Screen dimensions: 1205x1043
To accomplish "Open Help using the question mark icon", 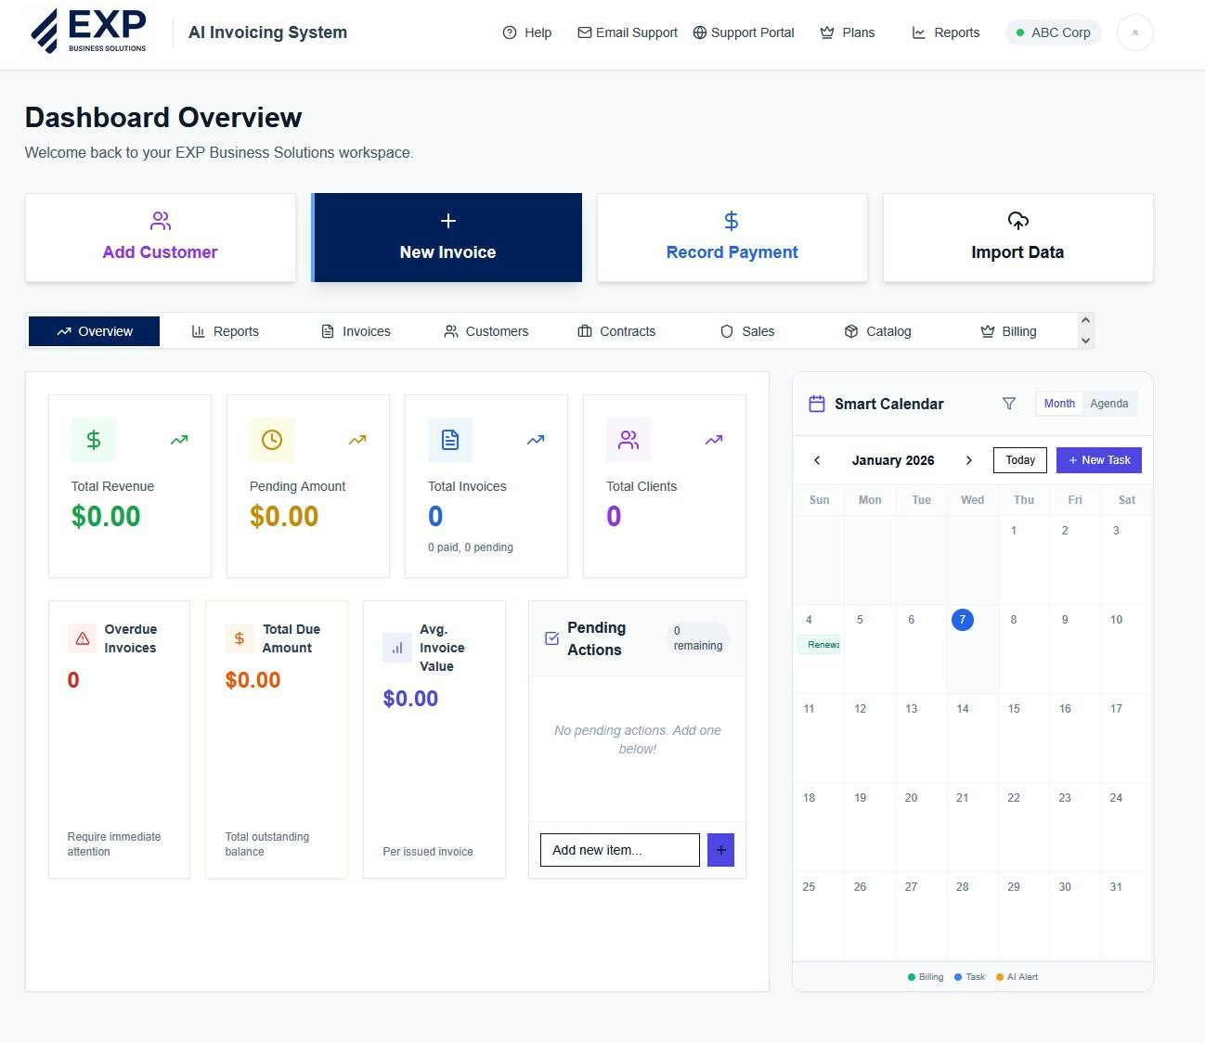I will point(510,32).
